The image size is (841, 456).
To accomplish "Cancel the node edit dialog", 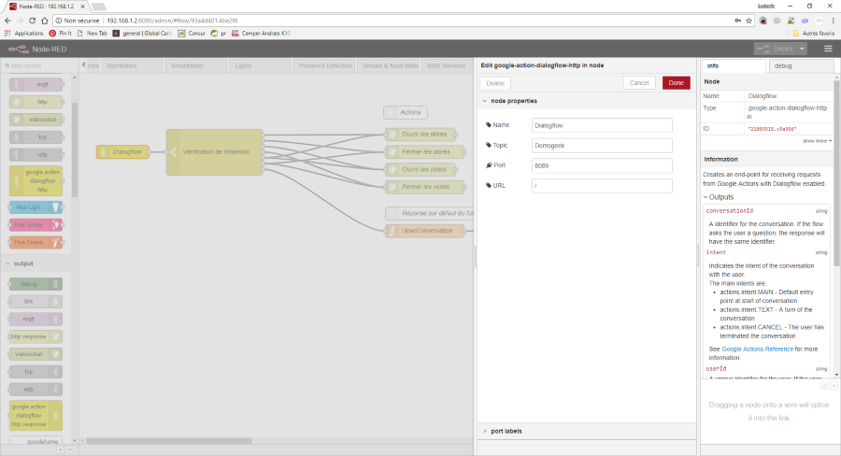I will pos(639,83).
